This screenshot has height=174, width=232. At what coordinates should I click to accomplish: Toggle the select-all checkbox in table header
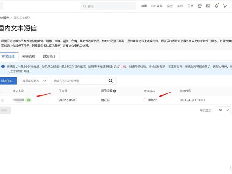coord(3,91)
